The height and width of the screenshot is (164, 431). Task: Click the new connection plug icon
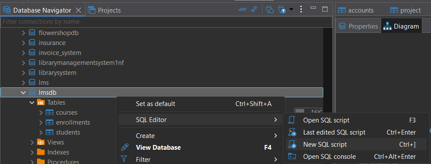[x=270, y=10]
